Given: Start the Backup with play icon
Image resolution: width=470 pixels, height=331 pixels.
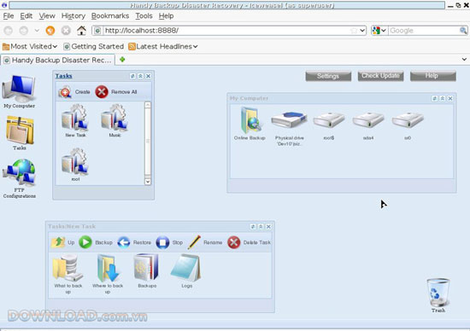Looking at the screenshot, I should (x=85, y=242).
